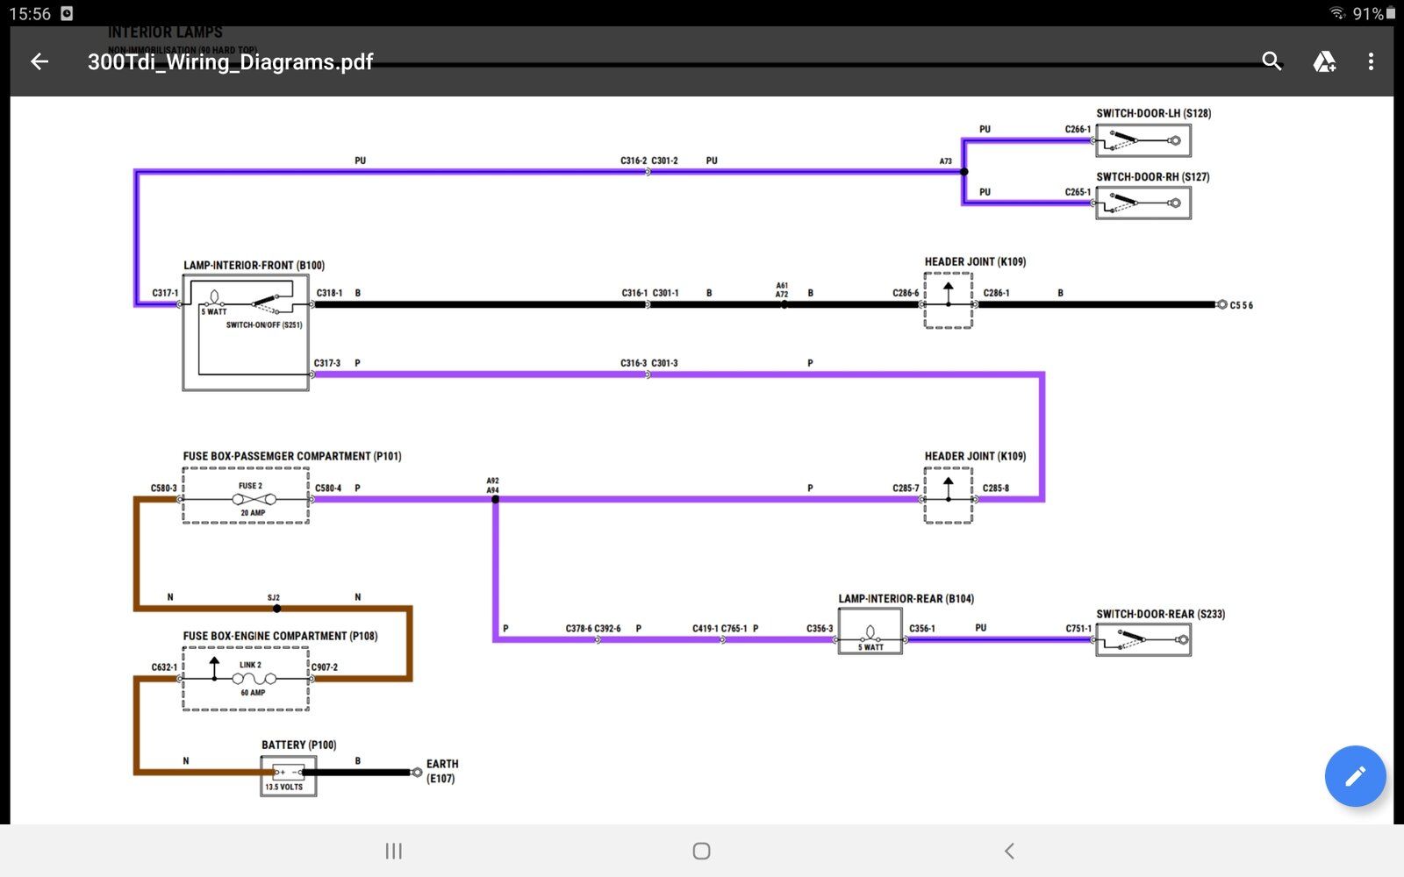The height and width of the screenshot is (877, 1404).
Task: Tap the EARTH (E107) label
Action: click(x=441, y=772)
